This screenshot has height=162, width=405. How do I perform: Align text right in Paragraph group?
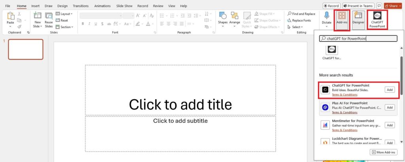175,24
